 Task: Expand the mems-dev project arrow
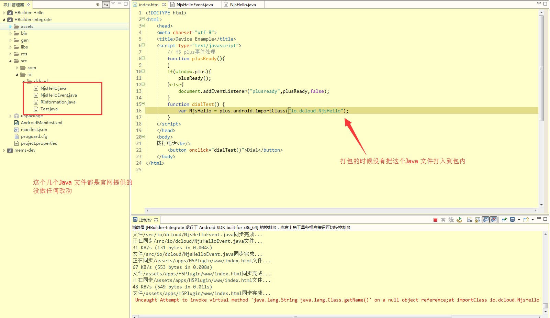[x=4, y=150]
